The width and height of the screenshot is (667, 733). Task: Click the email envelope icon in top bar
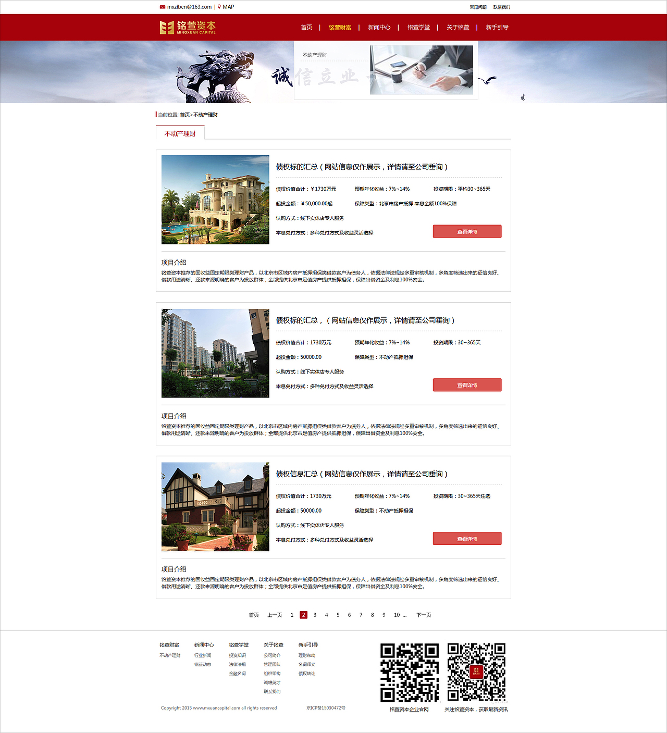(163, 7)
